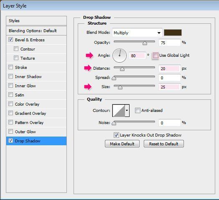
Task: Open the Gradient Overlay settings row
Action: (36, 113)
